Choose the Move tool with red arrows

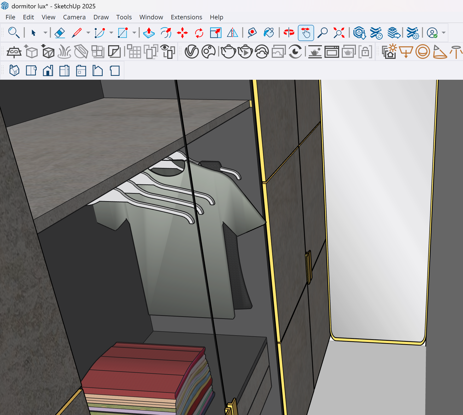[182, 33]
